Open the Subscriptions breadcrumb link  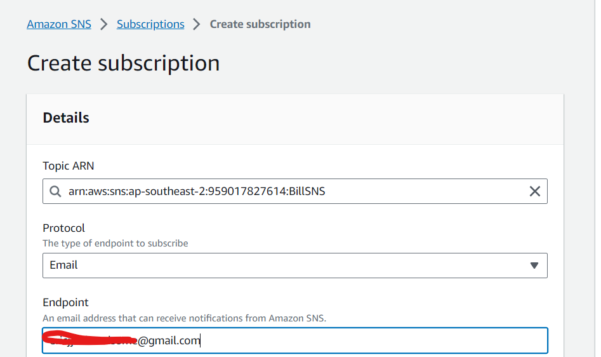(x=150, y=24)
